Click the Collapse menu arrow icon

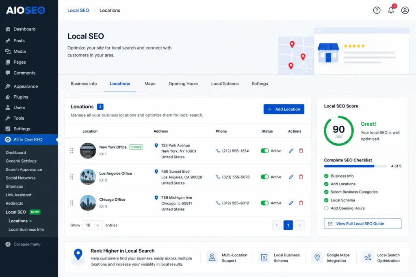(8, 244)
